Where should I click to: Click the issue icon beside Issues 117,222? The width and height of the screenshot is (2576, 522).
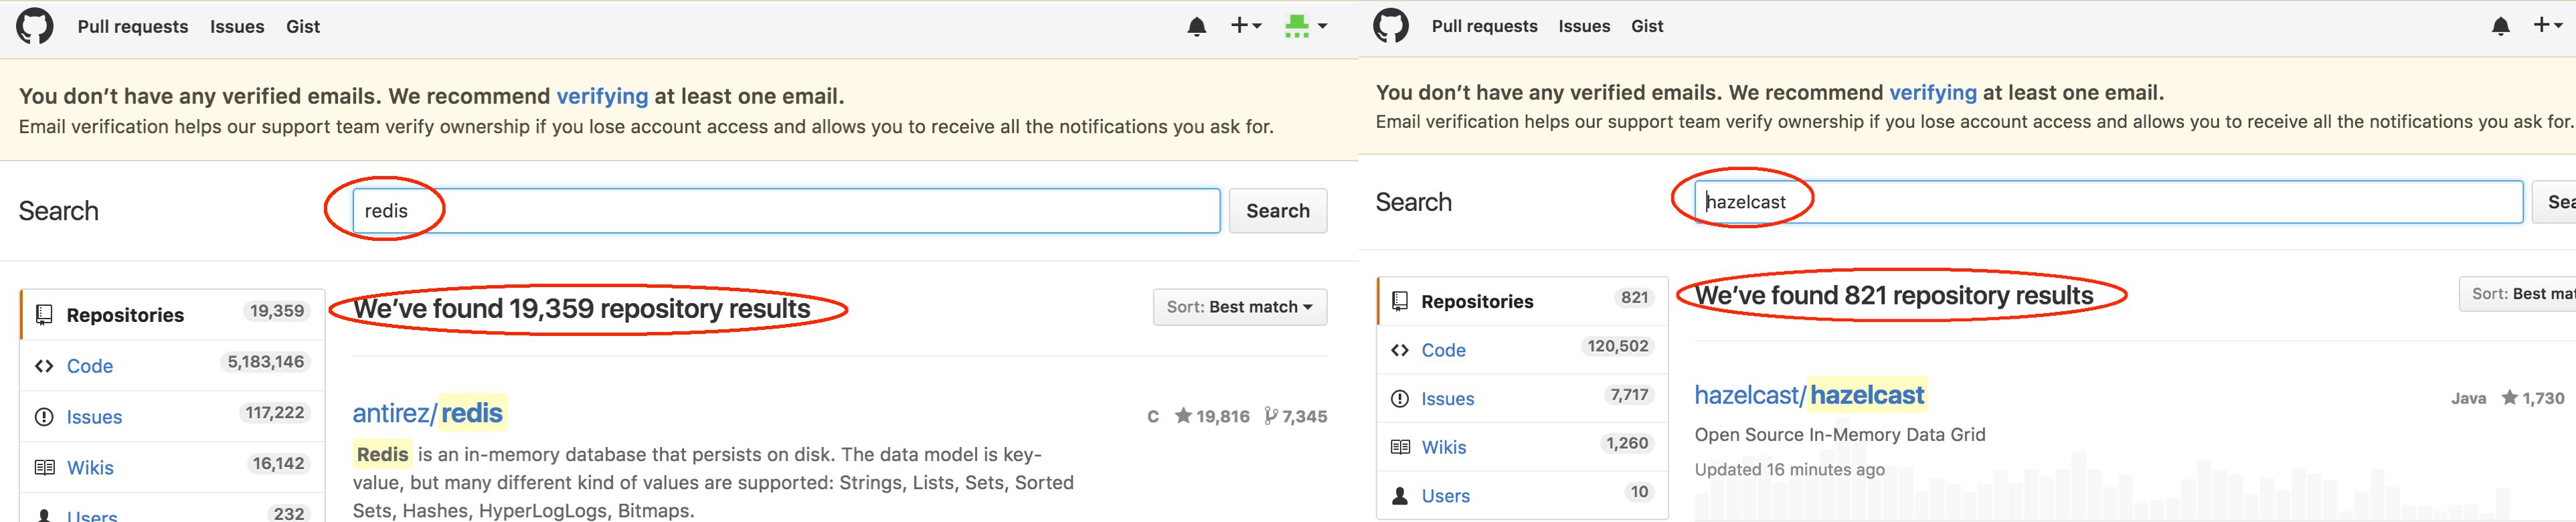coord(44,417)
